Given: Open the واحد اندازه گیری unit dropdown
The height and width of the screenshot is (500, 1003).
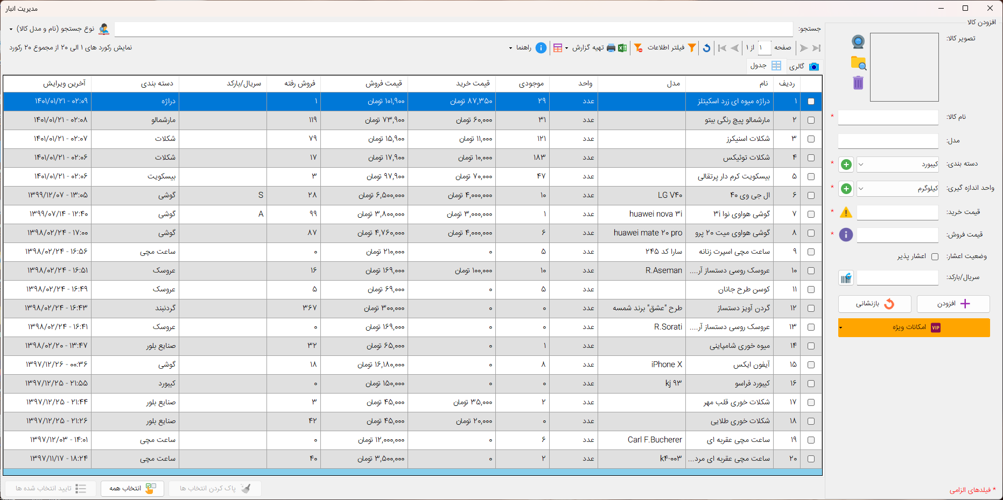Looking at the screenshot, I should click(897, 189).
